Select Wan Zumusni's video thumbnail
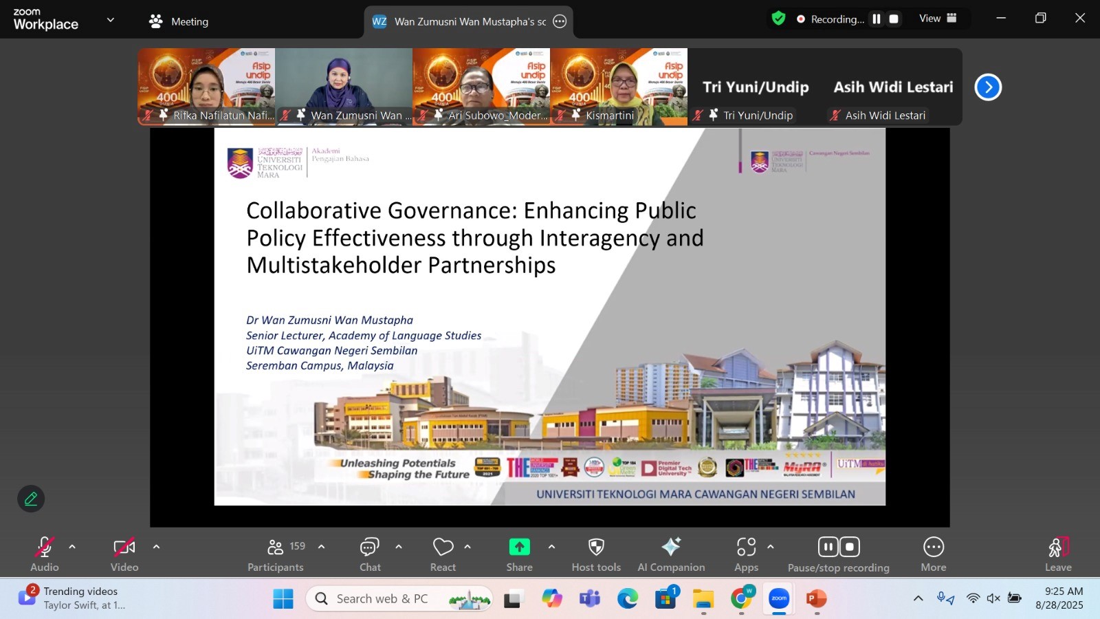Viewport: 1100px width, 619px height. (x=344, y=83)
